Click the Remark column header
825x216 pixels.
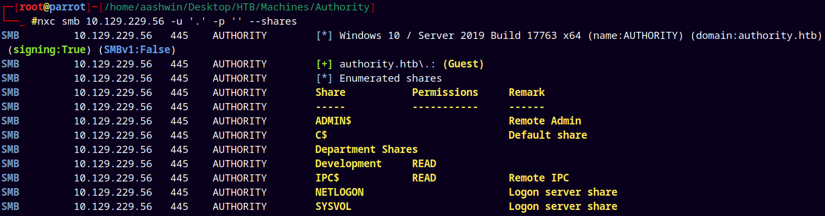click(527, 93)
